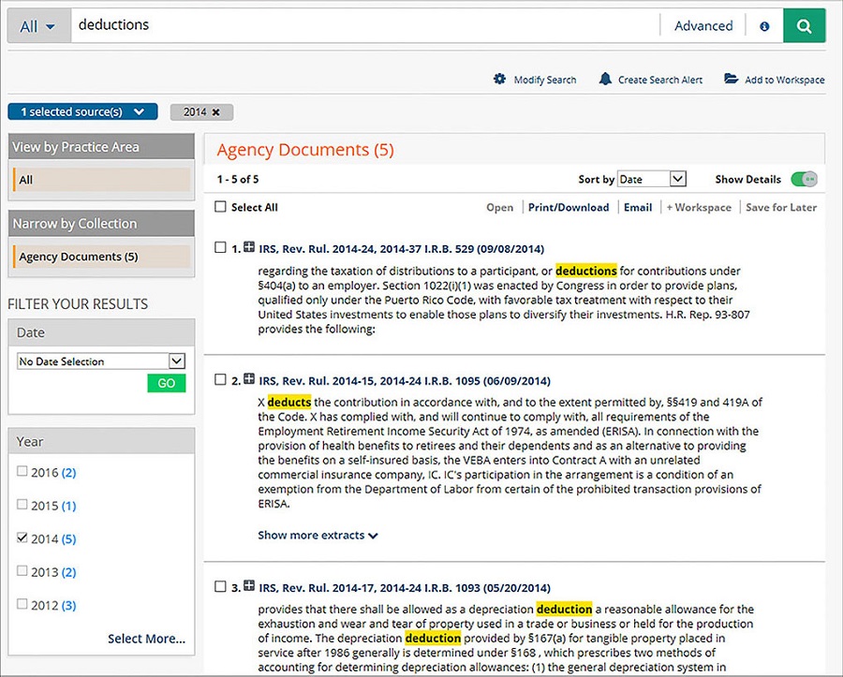Image resolution: width=843 pixels, height=677 pixels.
Task: Remove the 2014 filter tag
Action: [216, 112]
